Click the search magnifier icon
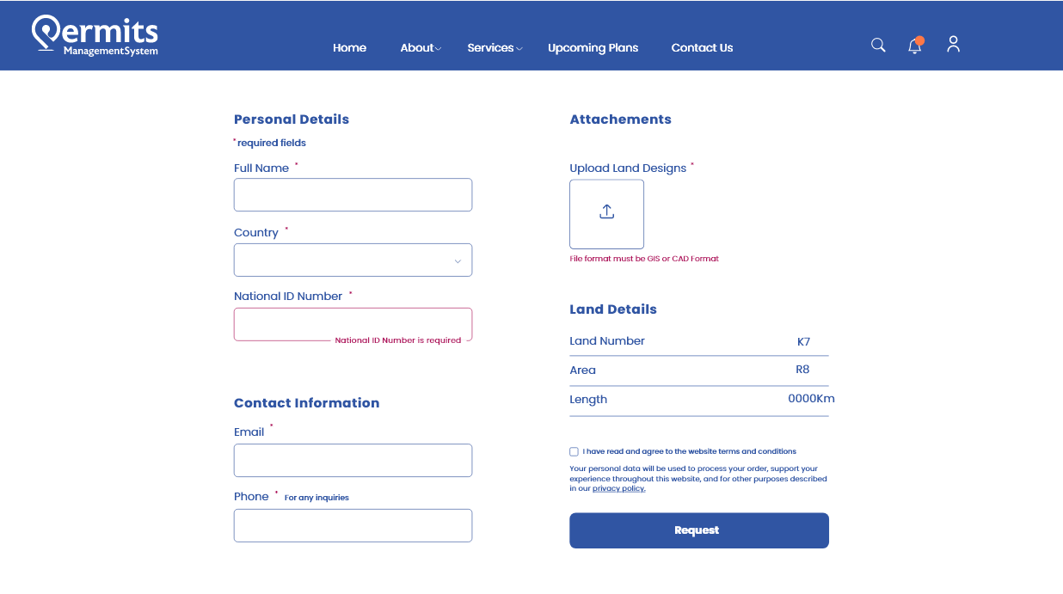This screenshot has height=594, width=1063. coord(878,46)
